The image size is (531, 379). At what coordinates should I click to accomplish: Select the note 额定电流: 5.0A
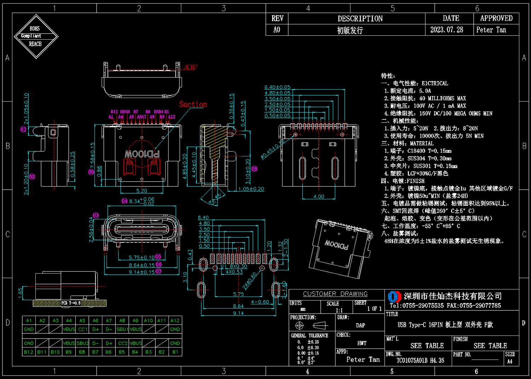click(407, 91)
